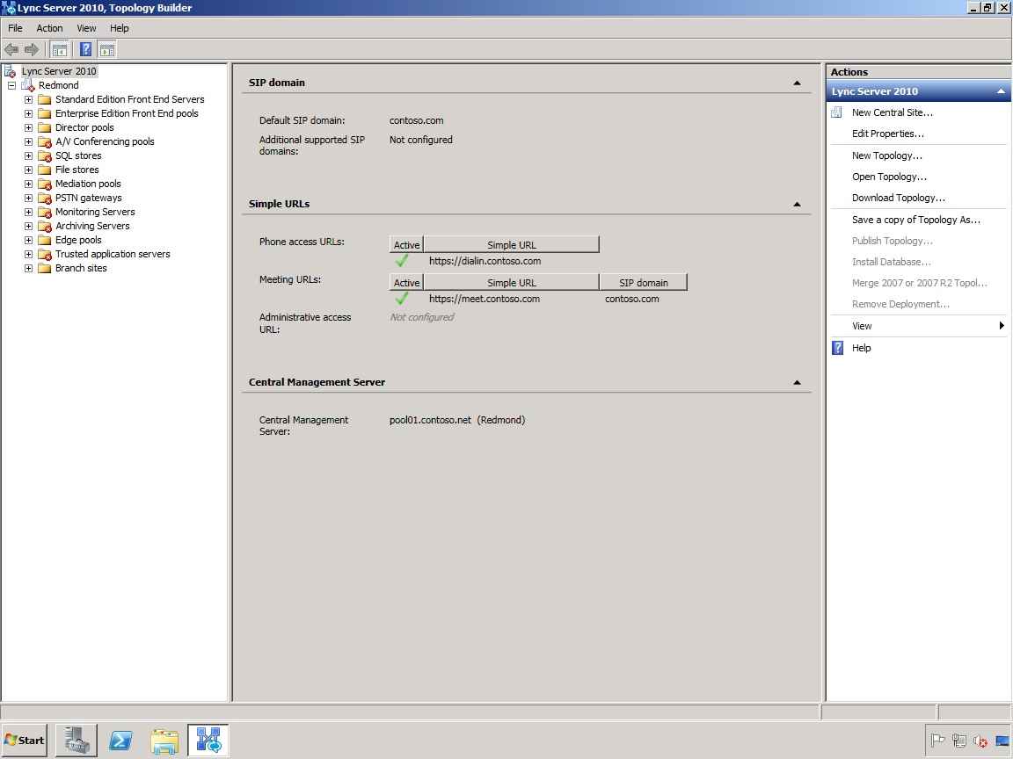Click the New Central Site building icon

coord(836,112)
